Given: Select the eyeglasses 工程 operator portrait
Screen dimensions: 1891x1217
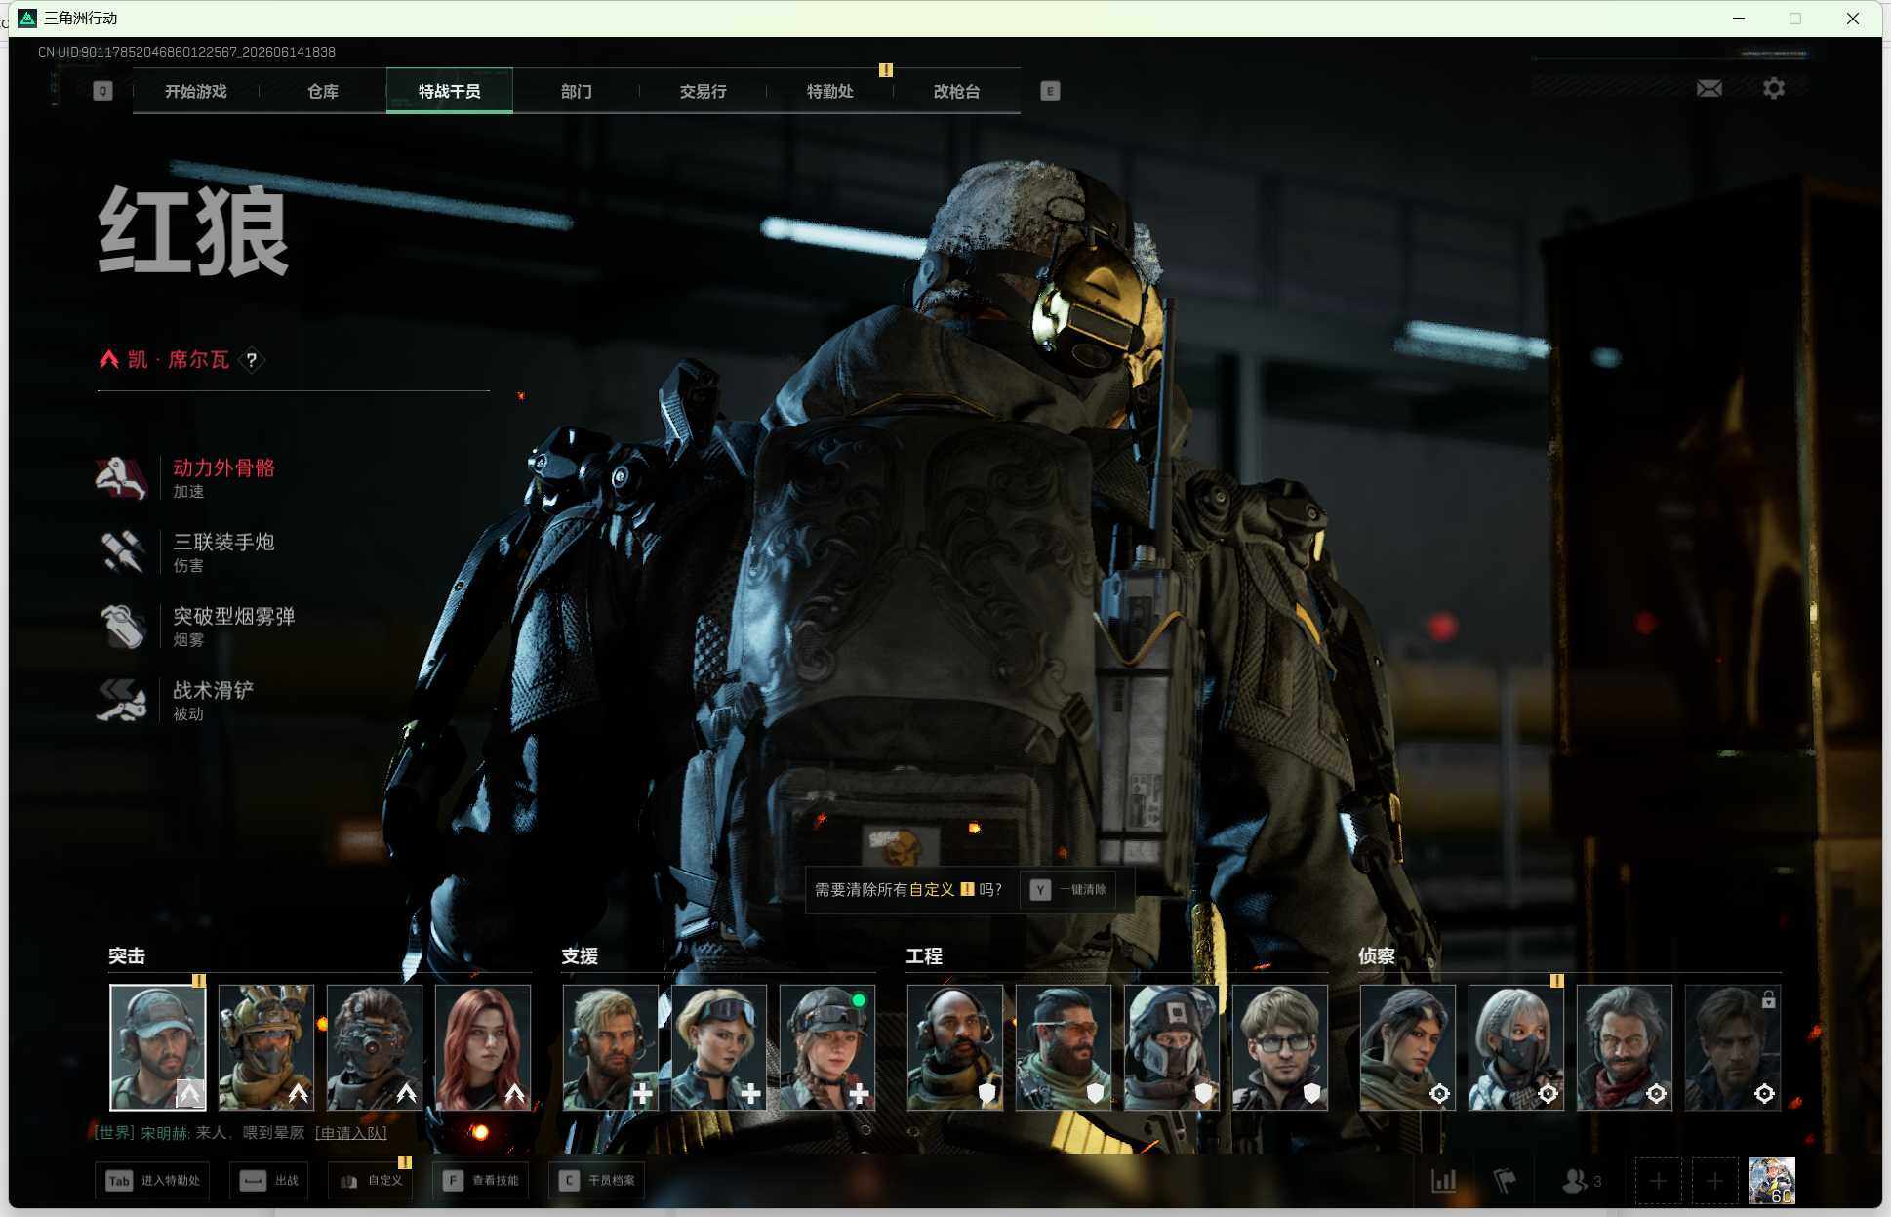Looking at the screenshot, I should click(1280, 1047).
